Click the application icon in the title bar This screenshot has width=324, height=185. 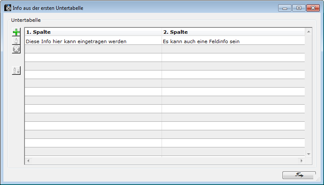pyautogui.click(x=8, y=8)
